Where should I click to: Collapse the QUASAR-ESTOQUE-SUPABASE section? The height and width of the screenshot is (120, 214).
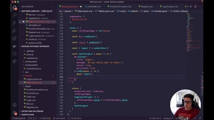pyautogui.click(x=35, y=46)
